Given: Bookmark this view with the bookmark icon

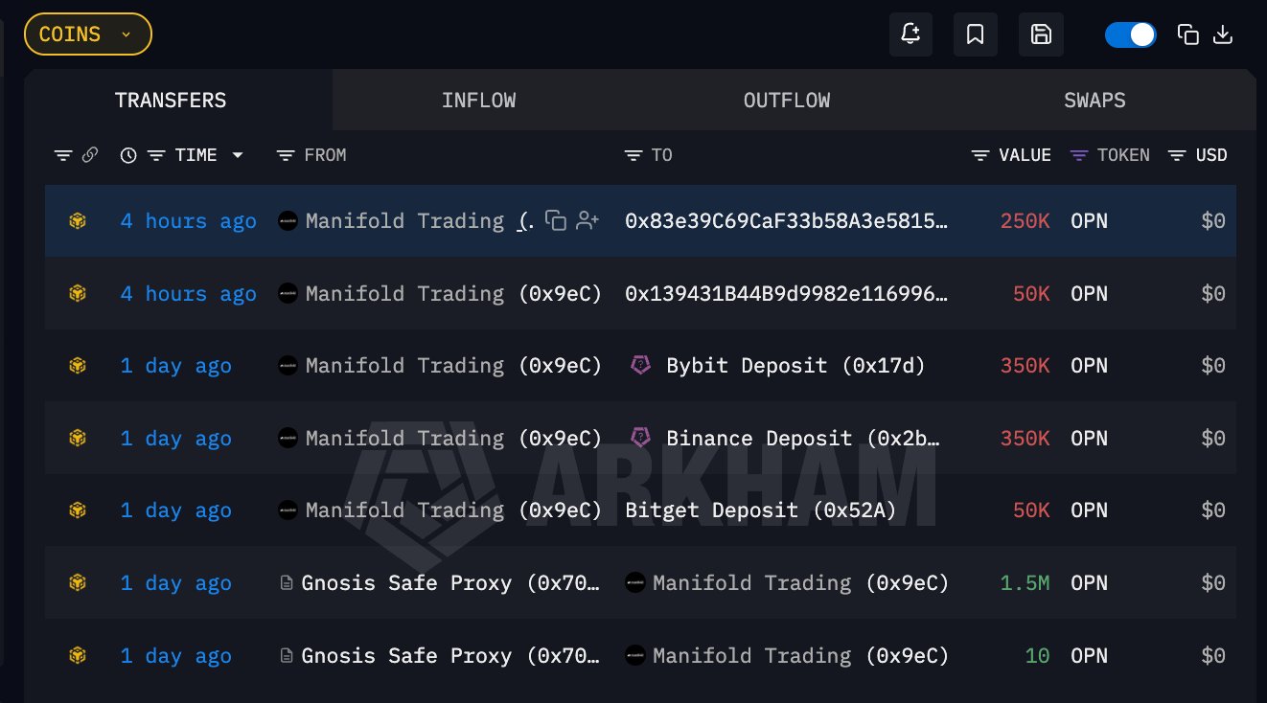Looking at the screenshot, I should [976, 34].
